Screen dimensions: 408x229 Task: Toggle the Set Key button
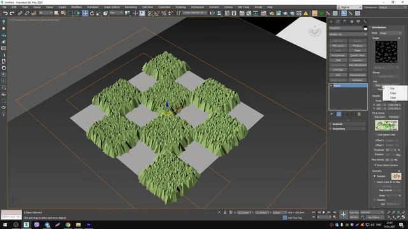tap(354, 217)
